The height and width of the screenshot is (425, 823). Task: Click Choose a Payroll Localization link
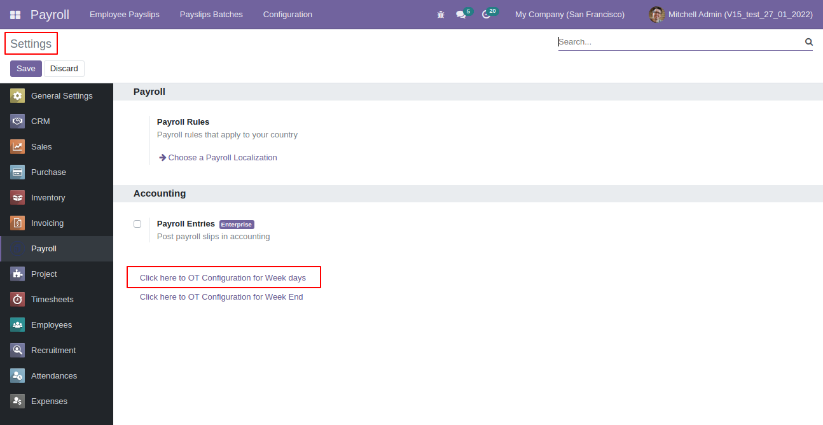point(218,158)
